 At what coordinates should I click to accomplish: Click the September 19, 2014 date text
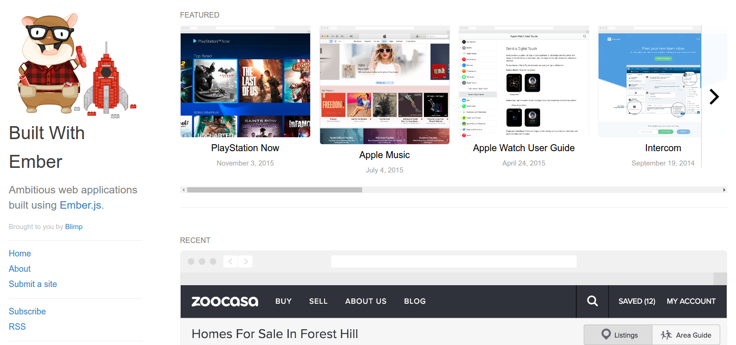(x=663, y=163)
